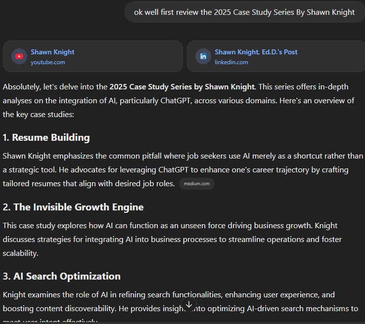Screen dimensions: 365x324
Task: Open Shawn Knight, Ed.D.'s Post link
Action: (x=256, y=52)
